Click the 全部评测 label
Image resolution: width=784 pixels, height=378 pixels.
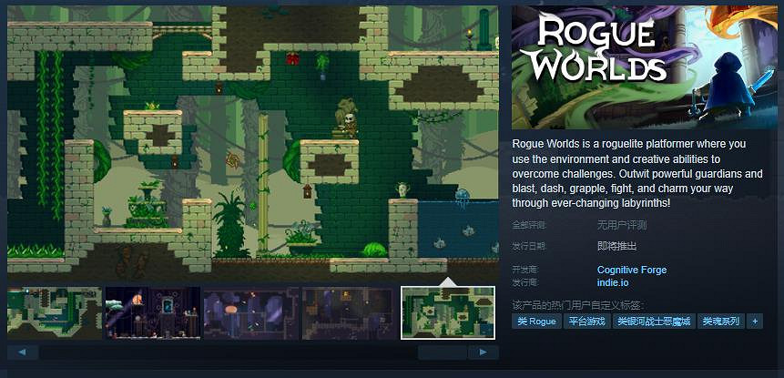tap(529, 226)
